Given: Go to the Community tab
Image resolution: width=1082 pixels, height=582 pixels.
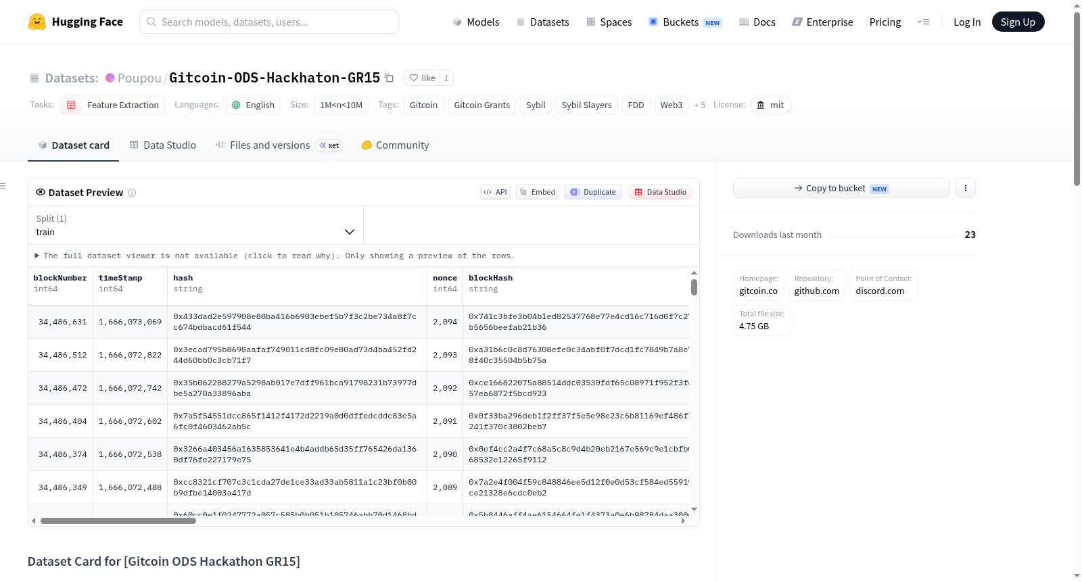Looking at the screenshot, I should (395, 145).
